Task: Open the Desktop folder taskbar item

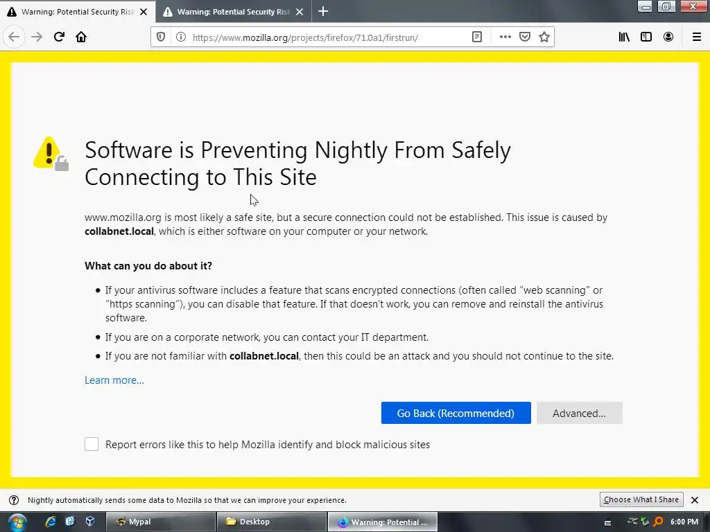Action: pyautogui.click(x=272, y=522)
